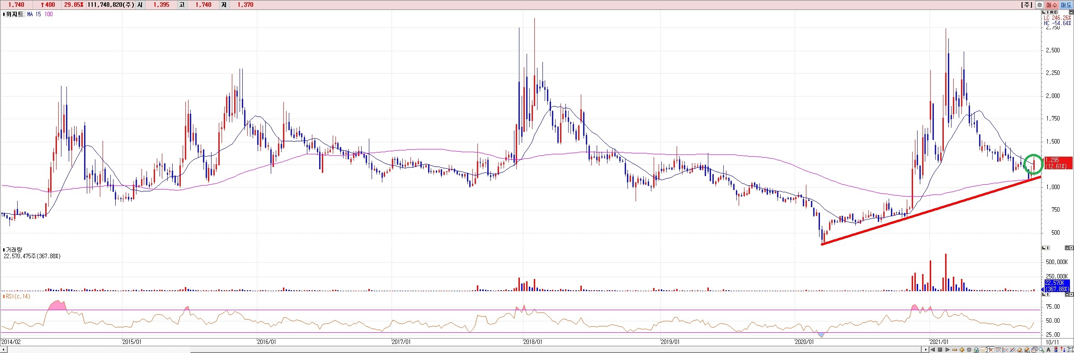Click the 2021/01 date axis label
The image size is (1074, 353).
[x=939, y=342]
